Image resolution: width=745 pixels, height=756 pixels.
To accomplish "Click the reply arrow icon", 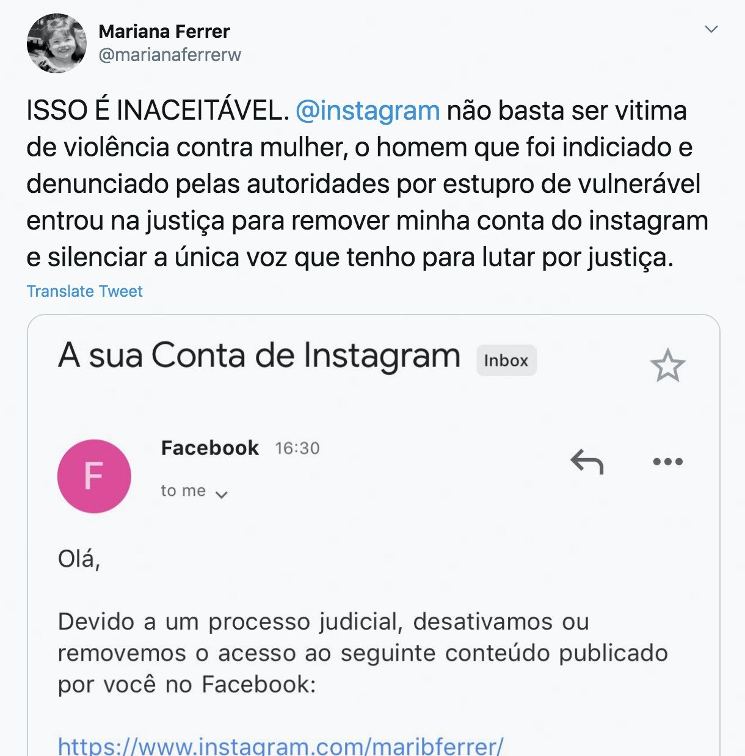I will pos(587,462).
